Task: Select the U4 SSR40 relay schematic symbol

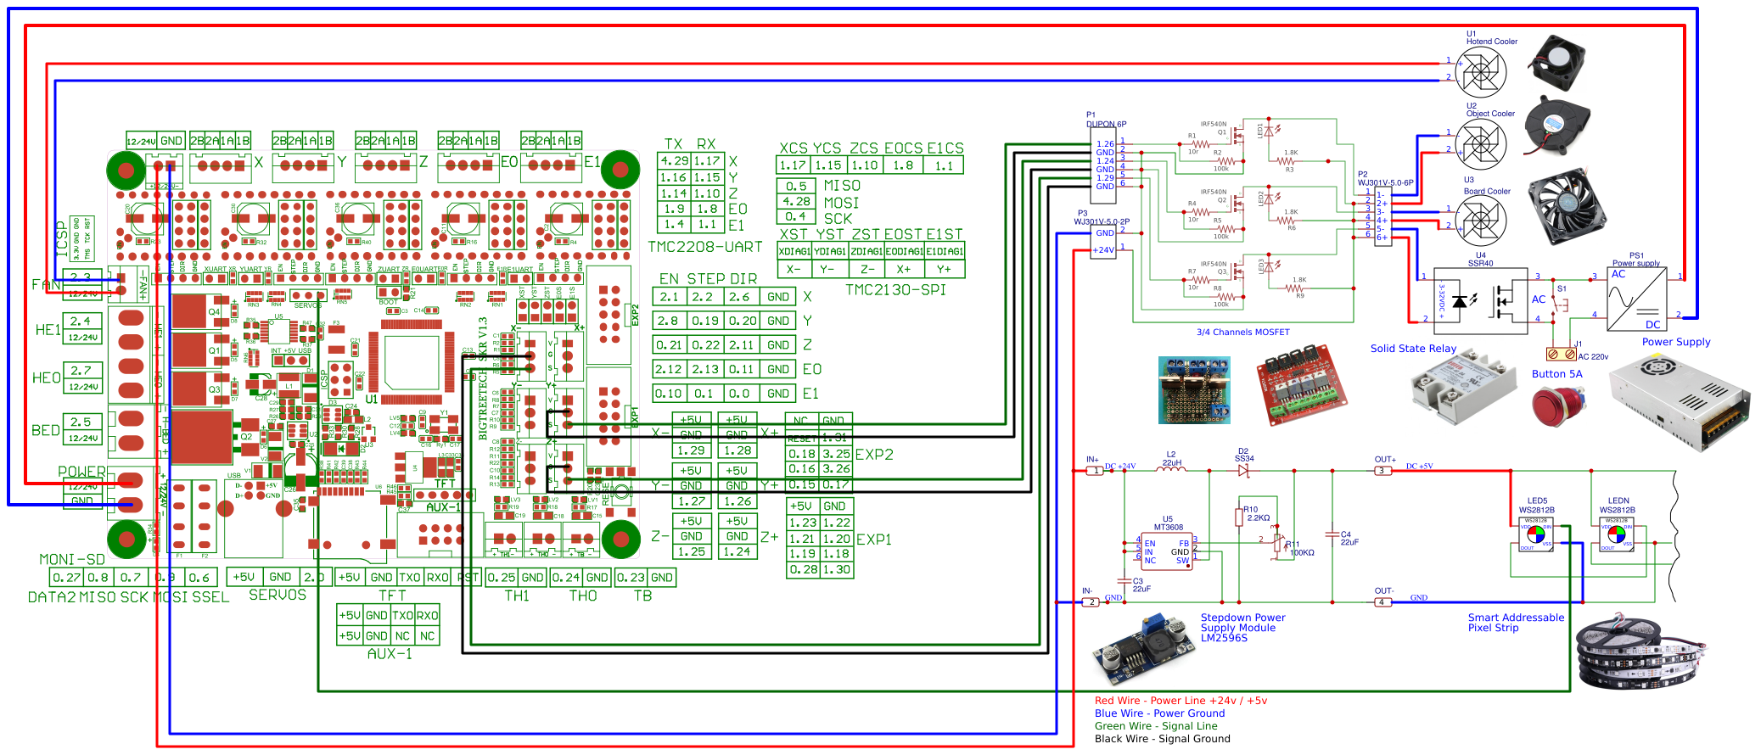Action: [1480, 301]
